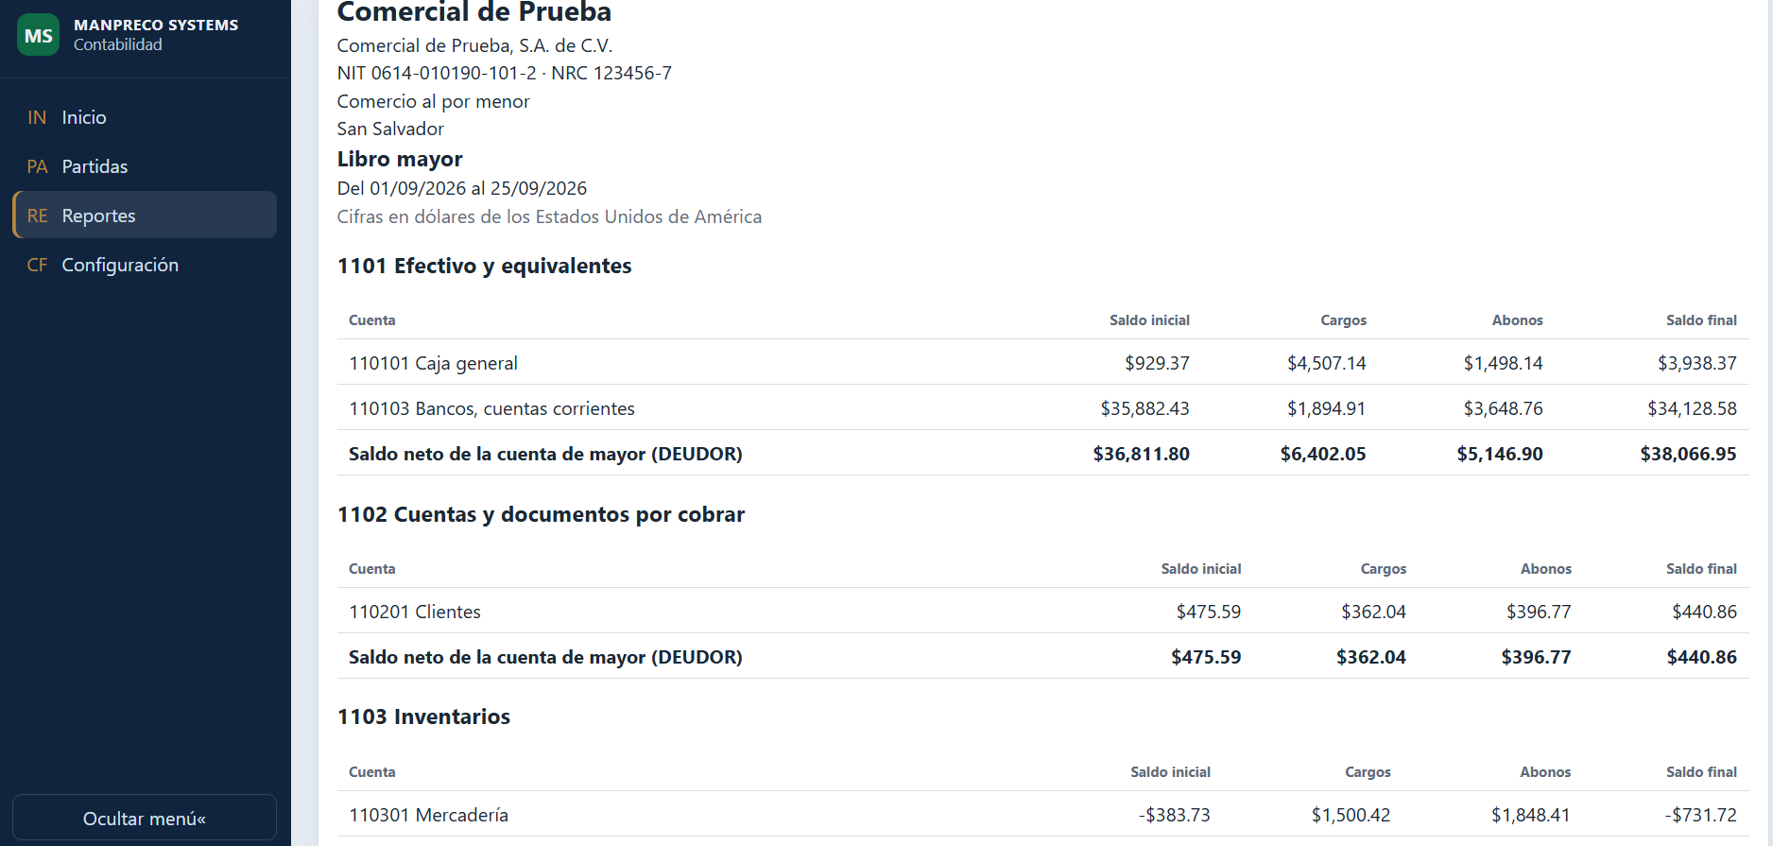Screen dimensions: 1773x846
Task: Click the CF abbreviation icon beside Configuración
Action: coord(37,265)
